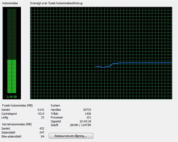Select the Handles label

coord(56,110)
